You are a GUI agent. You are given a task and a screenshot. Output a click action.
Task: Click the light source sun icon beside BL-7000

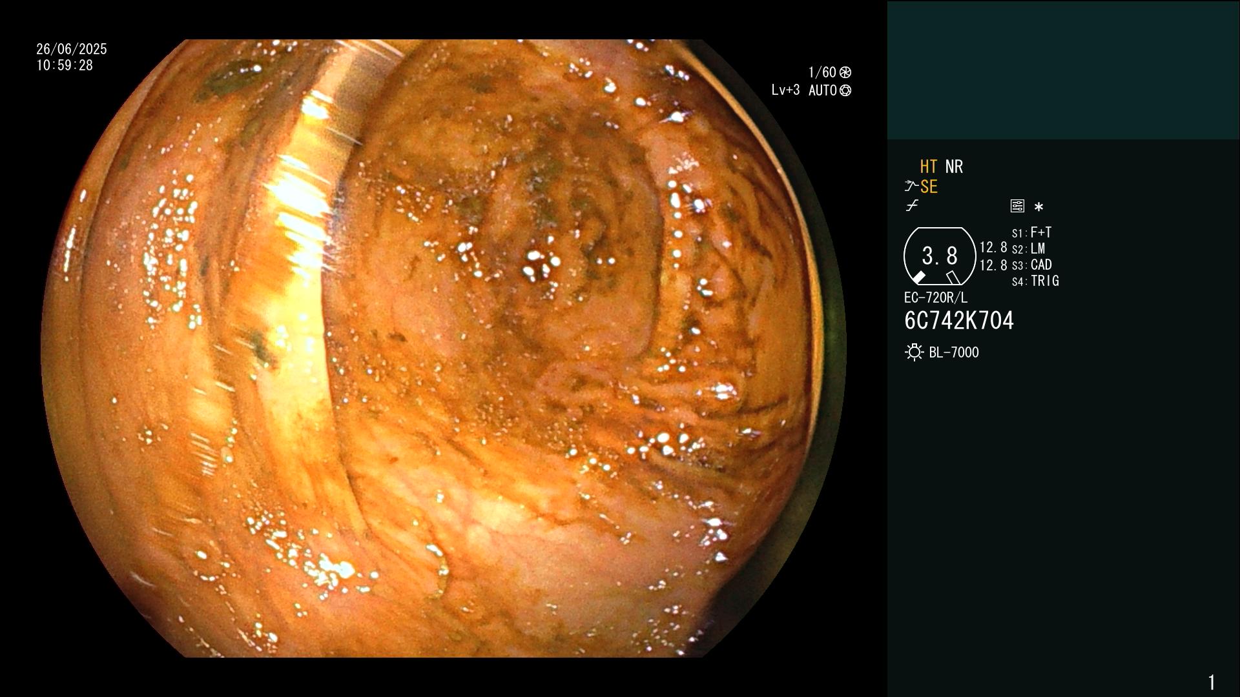coord(914,352)
